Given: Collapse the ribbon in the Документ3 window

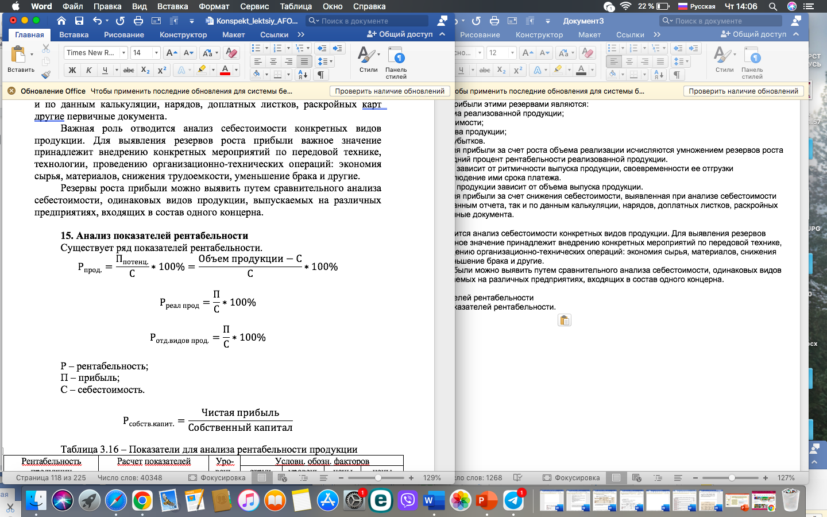Looking at the screenshot, I should pos(796,34).
